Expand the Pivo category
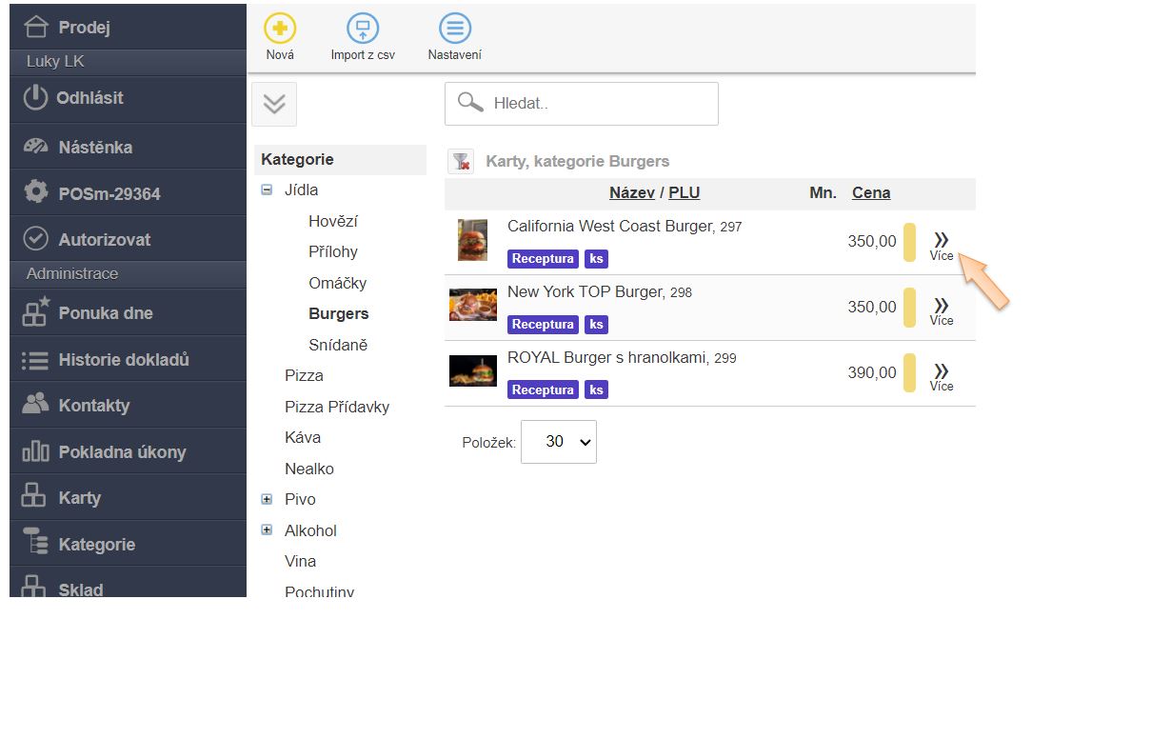 coord(267,499)
